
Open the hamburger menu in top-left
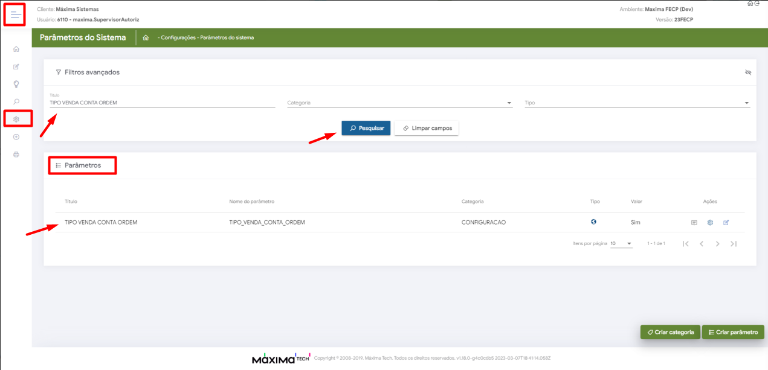pyautogui.click(x=16, y=14)
